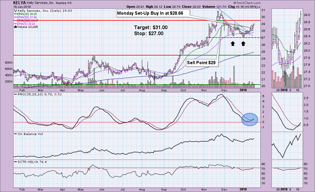Image resolution: width=315 pixels, height=192 pixels.
Task: Click the left black up arrow marker
Action: pyautogui.click(x=232, y=44)
